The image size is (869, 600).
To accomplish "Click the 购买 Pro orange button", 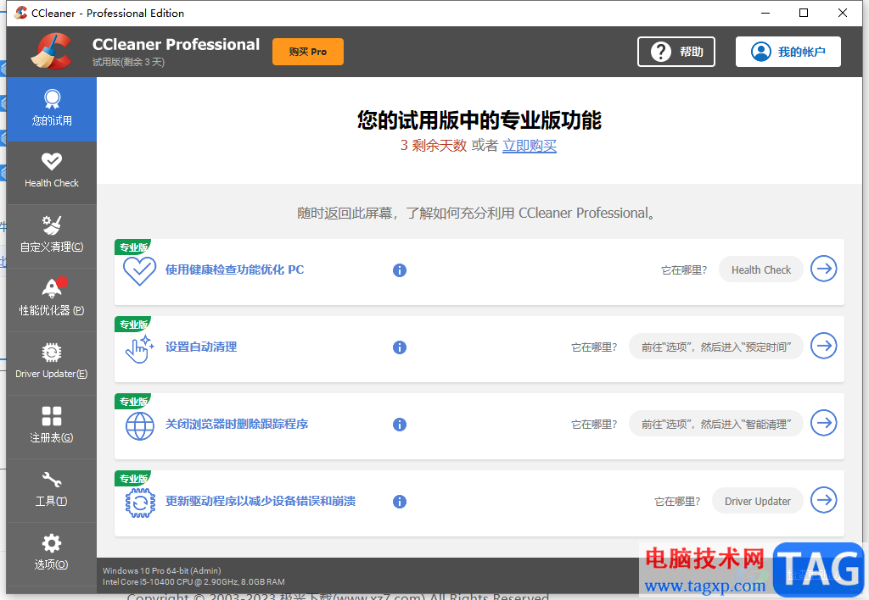I will tap(307, 52).
